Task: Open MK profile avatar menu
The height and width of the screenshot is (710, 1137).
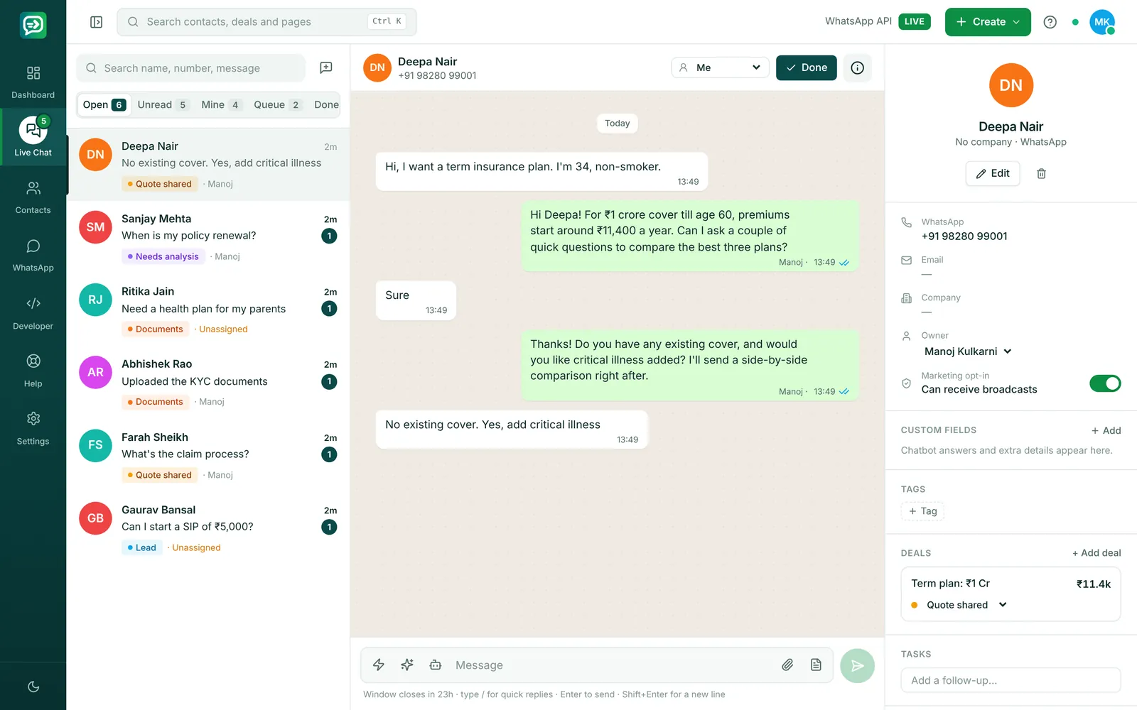Action: [x=1101, y=22]
